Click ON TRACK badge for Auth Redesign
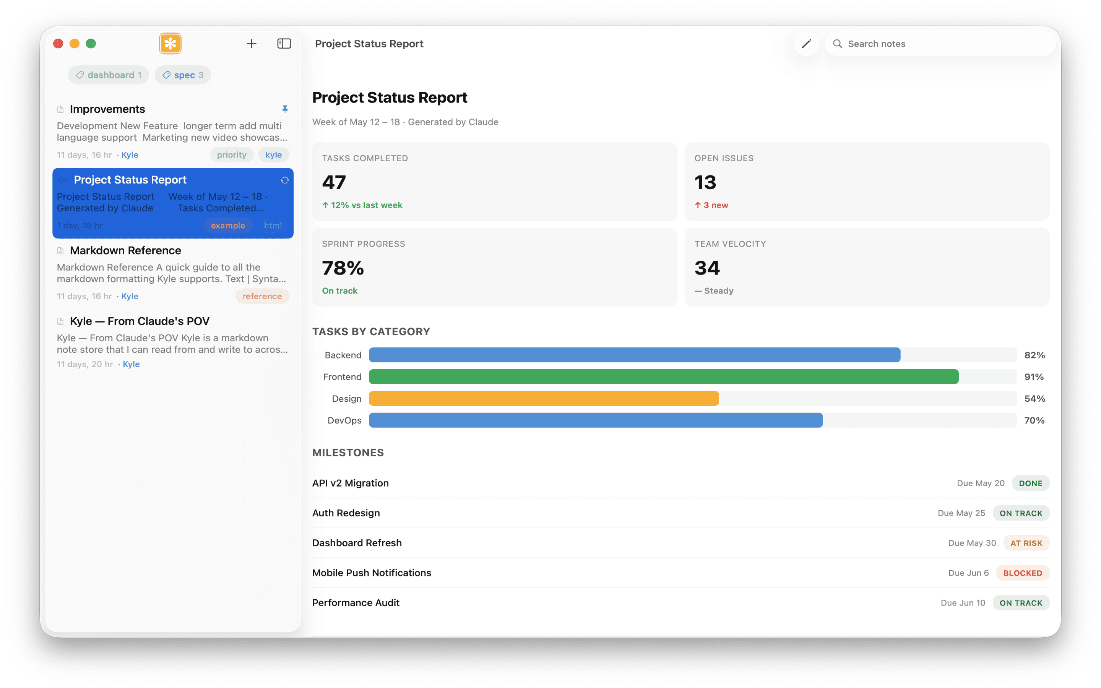This screenshot has width=1101, height=688. coord(1020,513)
